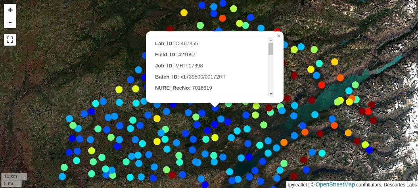Zoom out of the map
This screenshot has height=188, width=418.
click(10, 22)
